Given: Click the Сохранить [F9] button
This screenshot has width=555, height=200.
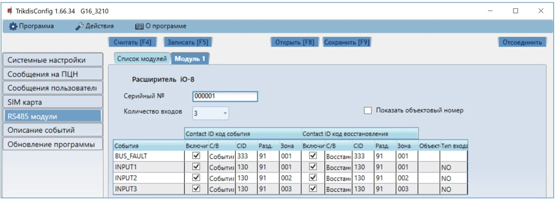Looking at the screenshot, I should [x=346, y=42].
